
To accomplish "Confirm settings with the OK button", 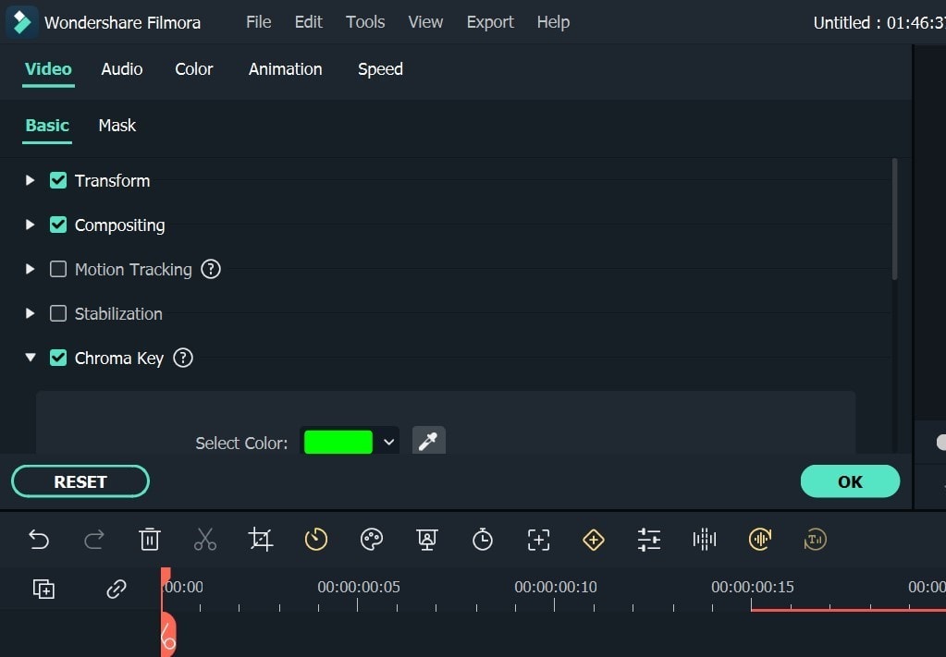I will [849, 481].
